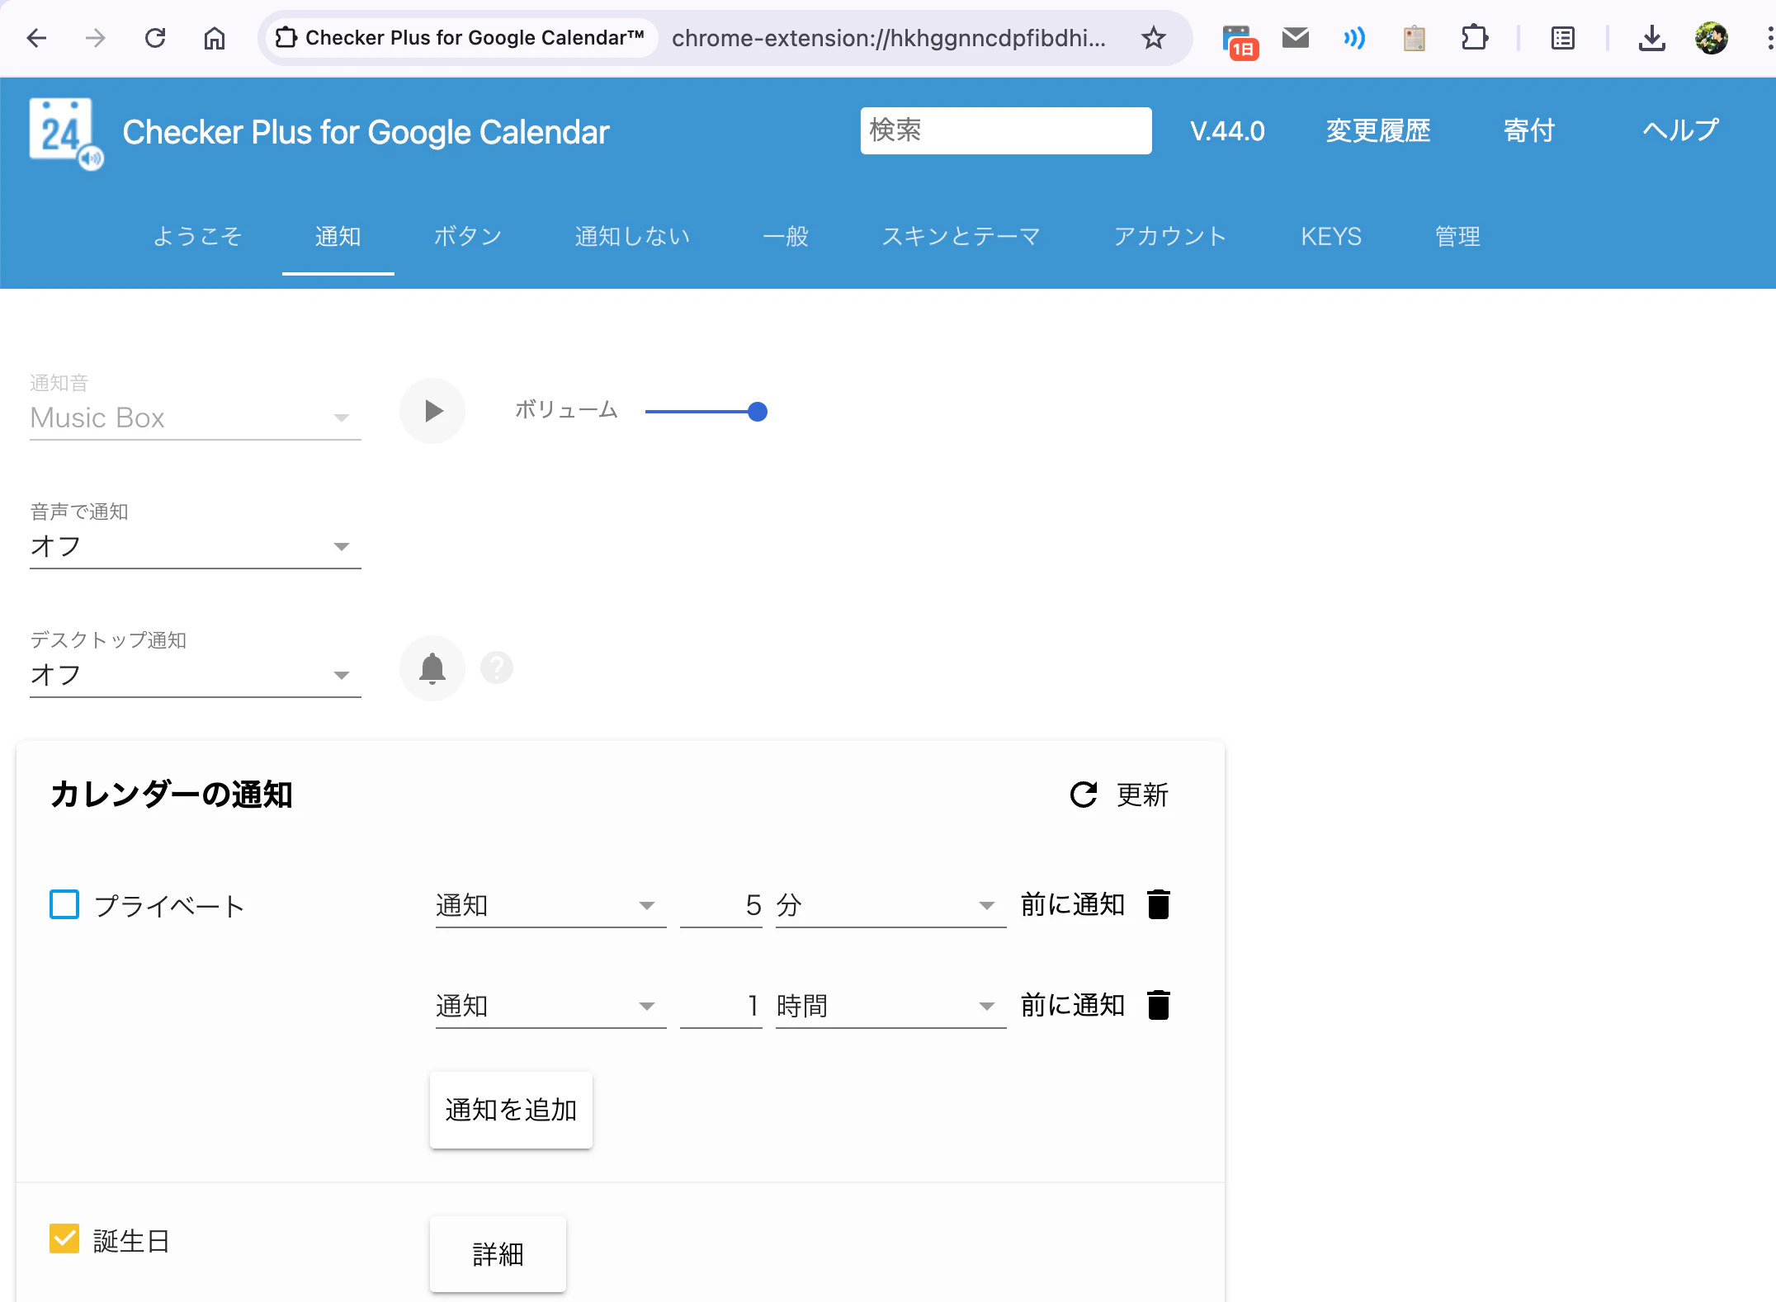Open the KEYS tab
1776x1302 pixels.
pyautogui.click(x=1331, y=237)
